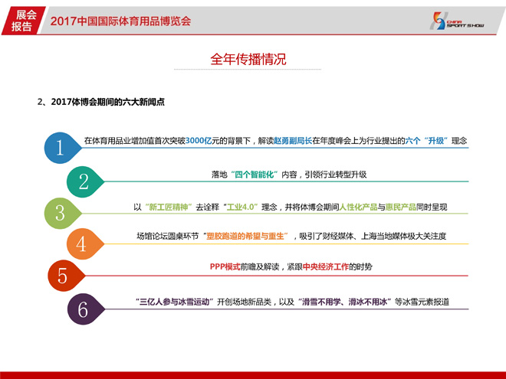Click the purple number 6 marker
The height and width of the screenshot is (379, 506).
86,309
